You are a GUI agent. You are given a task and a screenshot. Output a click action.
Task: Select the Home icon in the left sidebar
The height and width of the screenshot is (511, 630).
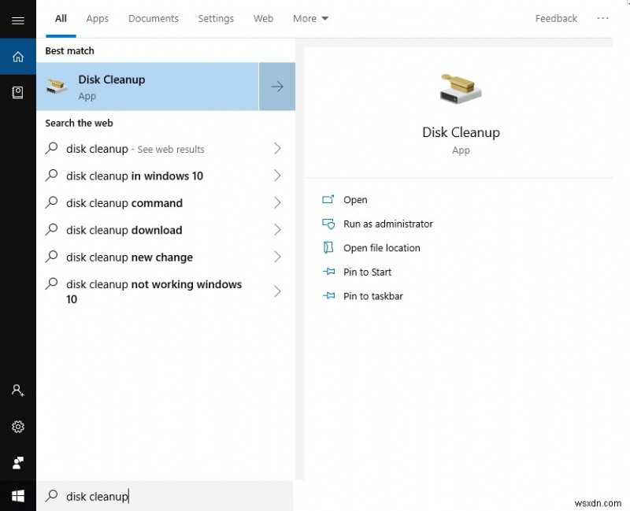tap(18, 56)
